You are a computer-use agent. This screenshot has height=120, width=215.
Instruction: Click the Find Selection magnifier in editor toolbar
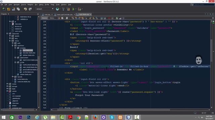[73, 18]
